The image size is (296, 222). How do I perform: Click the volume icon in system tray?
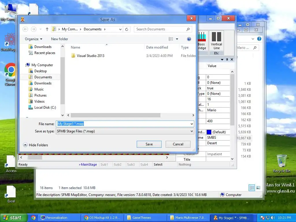tap(273, 218)
